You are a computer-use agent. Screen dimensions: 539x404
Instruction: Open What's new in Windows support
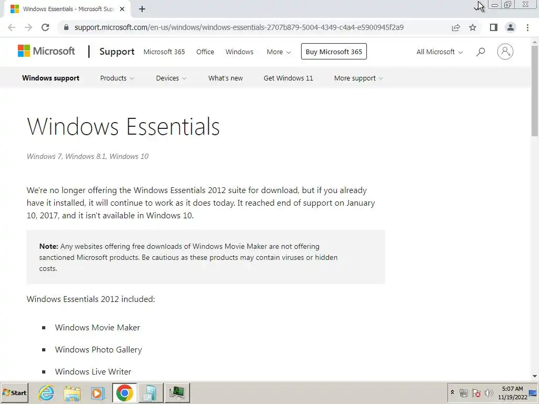point(225,78)
